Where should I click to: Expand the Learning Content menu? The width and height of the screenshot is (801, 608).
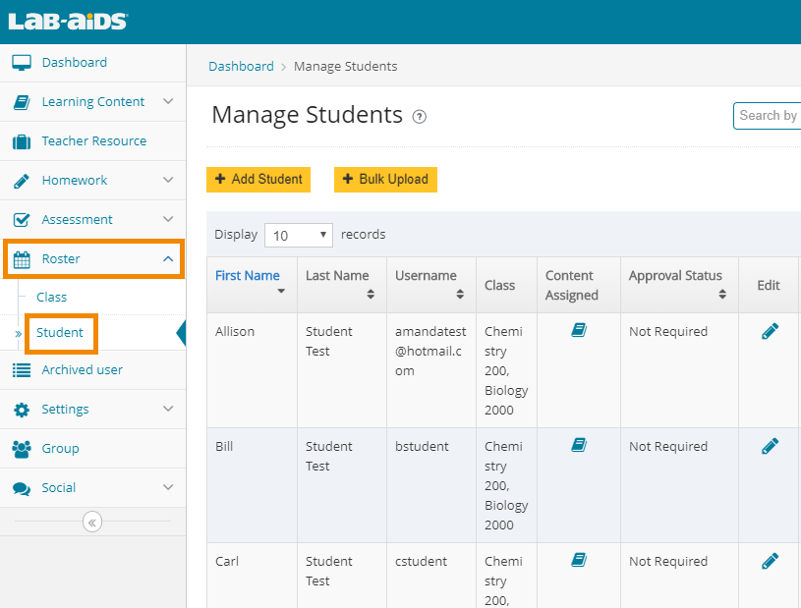tap(92, 102)
